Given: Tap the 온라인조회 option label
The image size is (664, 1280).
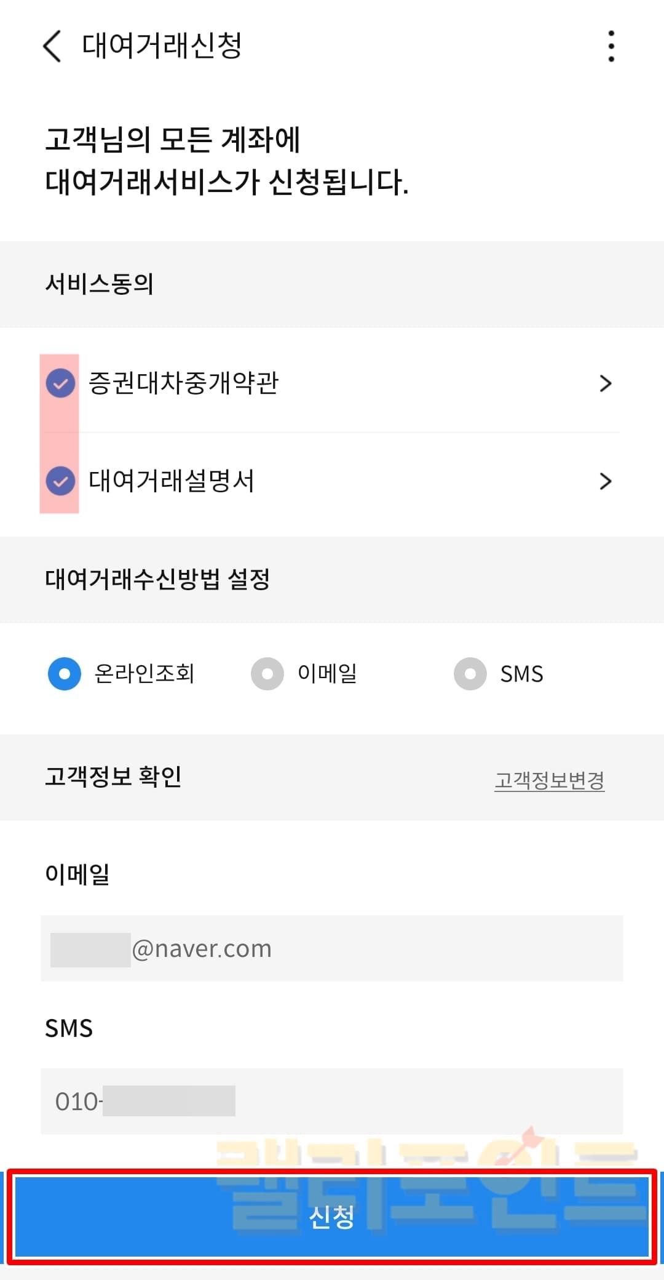Looking at the screenshot, I should (x=144, y=673).
